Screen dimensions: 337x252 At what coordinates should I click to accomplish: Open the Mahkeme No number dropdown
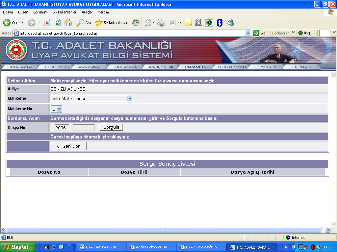point(59,109)
